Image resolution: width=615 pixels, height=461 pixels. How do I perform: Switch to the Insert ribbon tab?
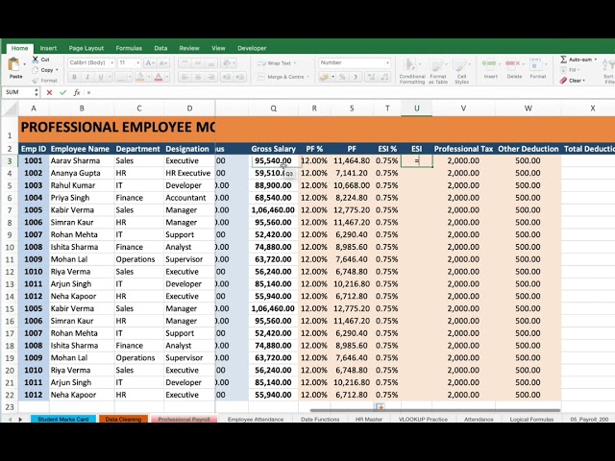tap(48, 48)
